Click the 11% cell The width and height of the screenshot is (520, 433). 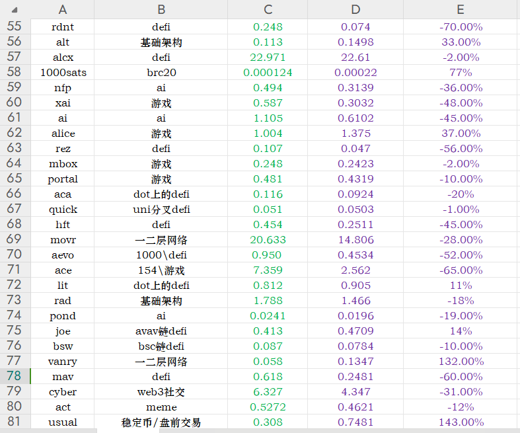click(461, 285)
